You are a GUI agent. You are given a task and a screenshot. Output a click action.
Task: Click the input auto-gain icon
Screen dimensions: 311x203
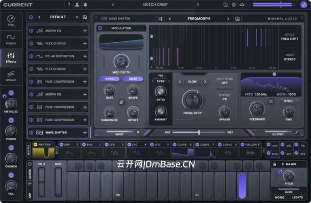coord(138,132)
